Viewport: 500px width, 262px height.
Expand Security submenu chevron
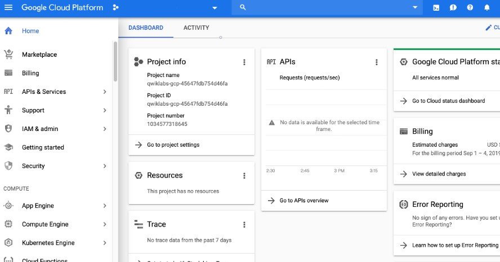coord(105,166)
